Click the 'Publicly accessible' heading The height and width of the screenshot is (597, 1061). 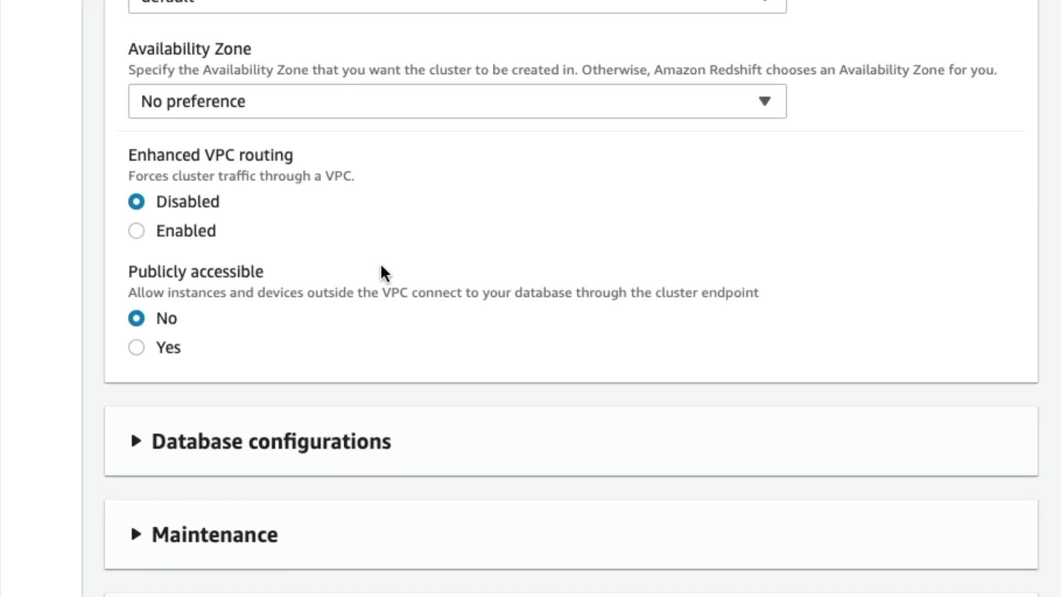click(196, 271)
